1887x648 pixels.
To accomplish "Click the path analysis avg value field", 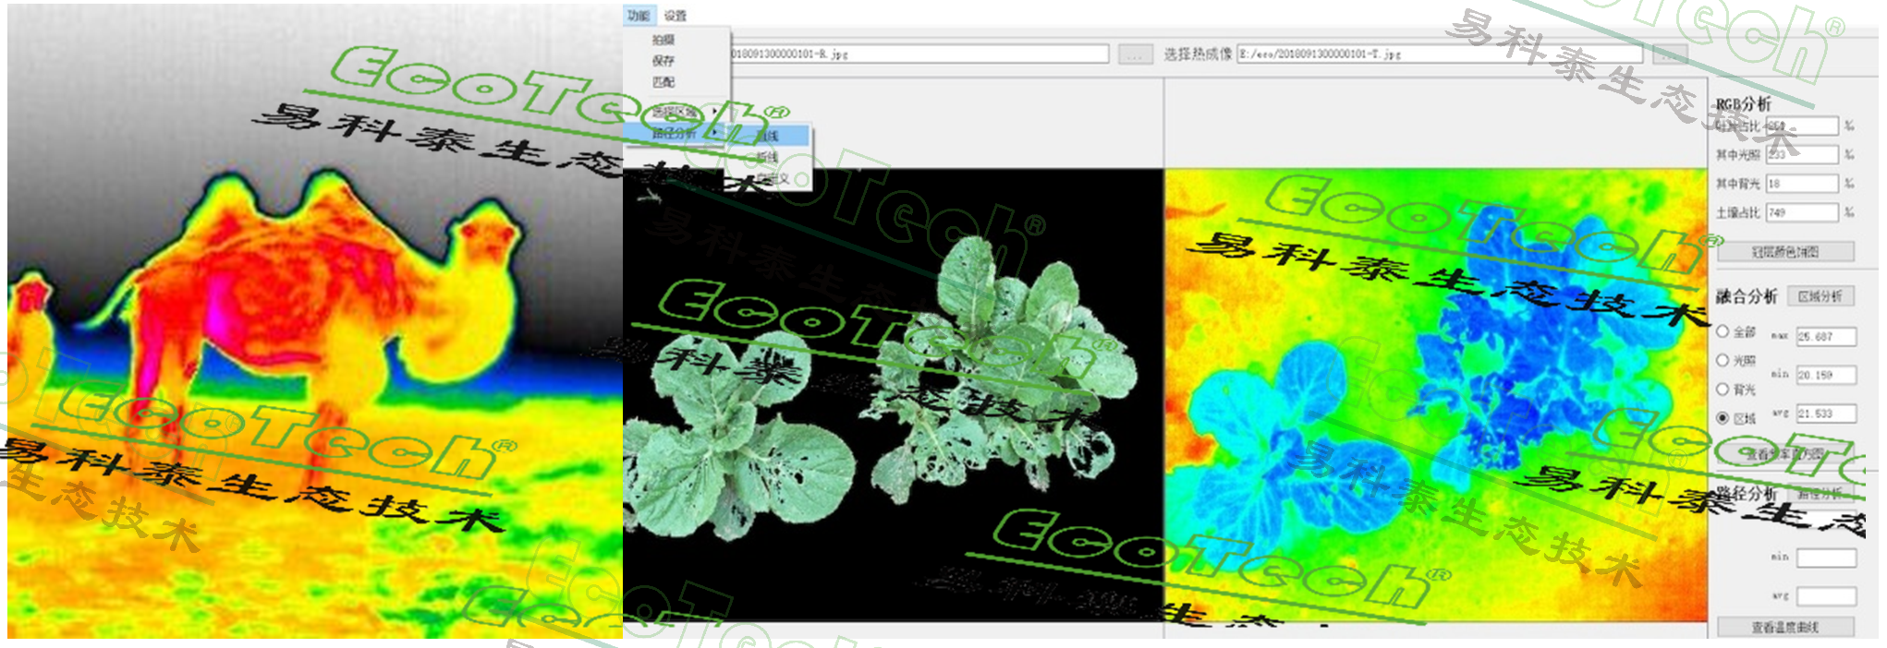I will tap(1826, 596).
